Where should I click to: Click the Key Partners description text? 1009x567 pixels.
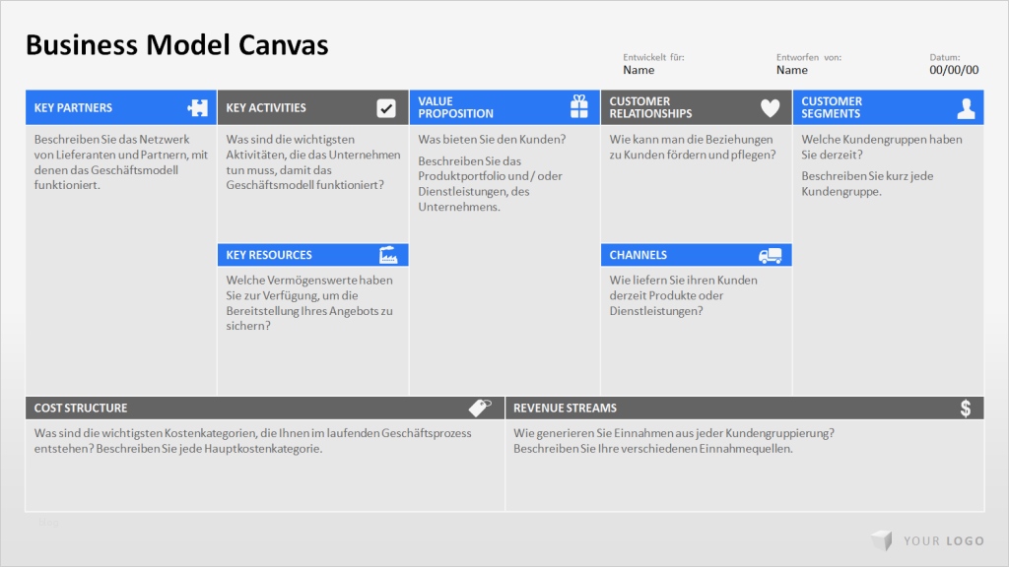[120, 161]
